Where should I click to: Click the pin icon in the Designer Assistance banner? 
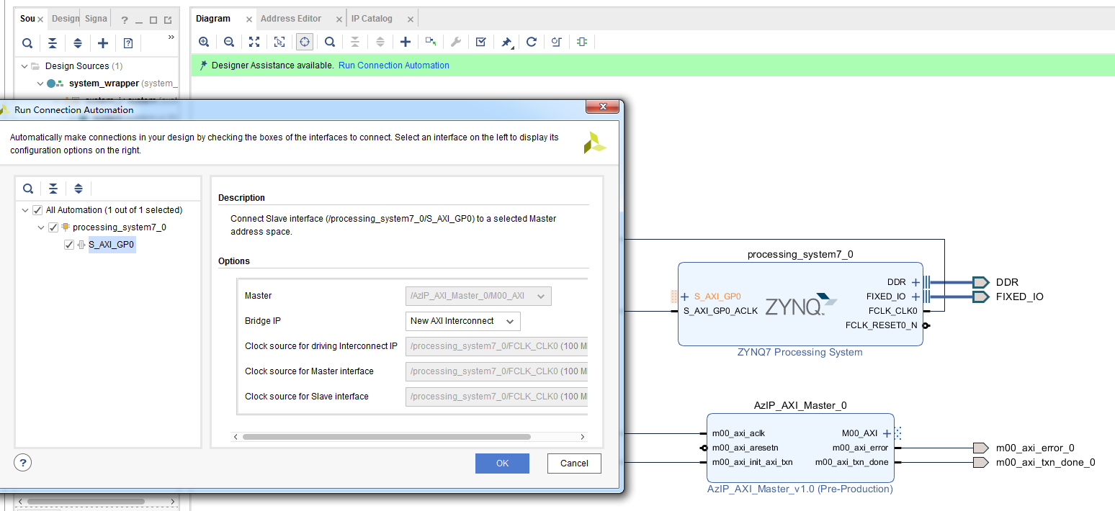pyautogui.click(x=204, y=65)
